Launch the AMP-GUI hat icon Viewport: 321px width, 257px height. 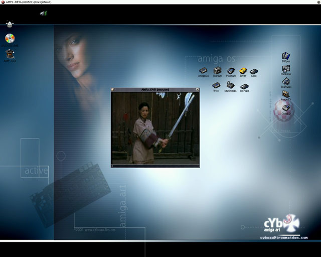[10, 53]
